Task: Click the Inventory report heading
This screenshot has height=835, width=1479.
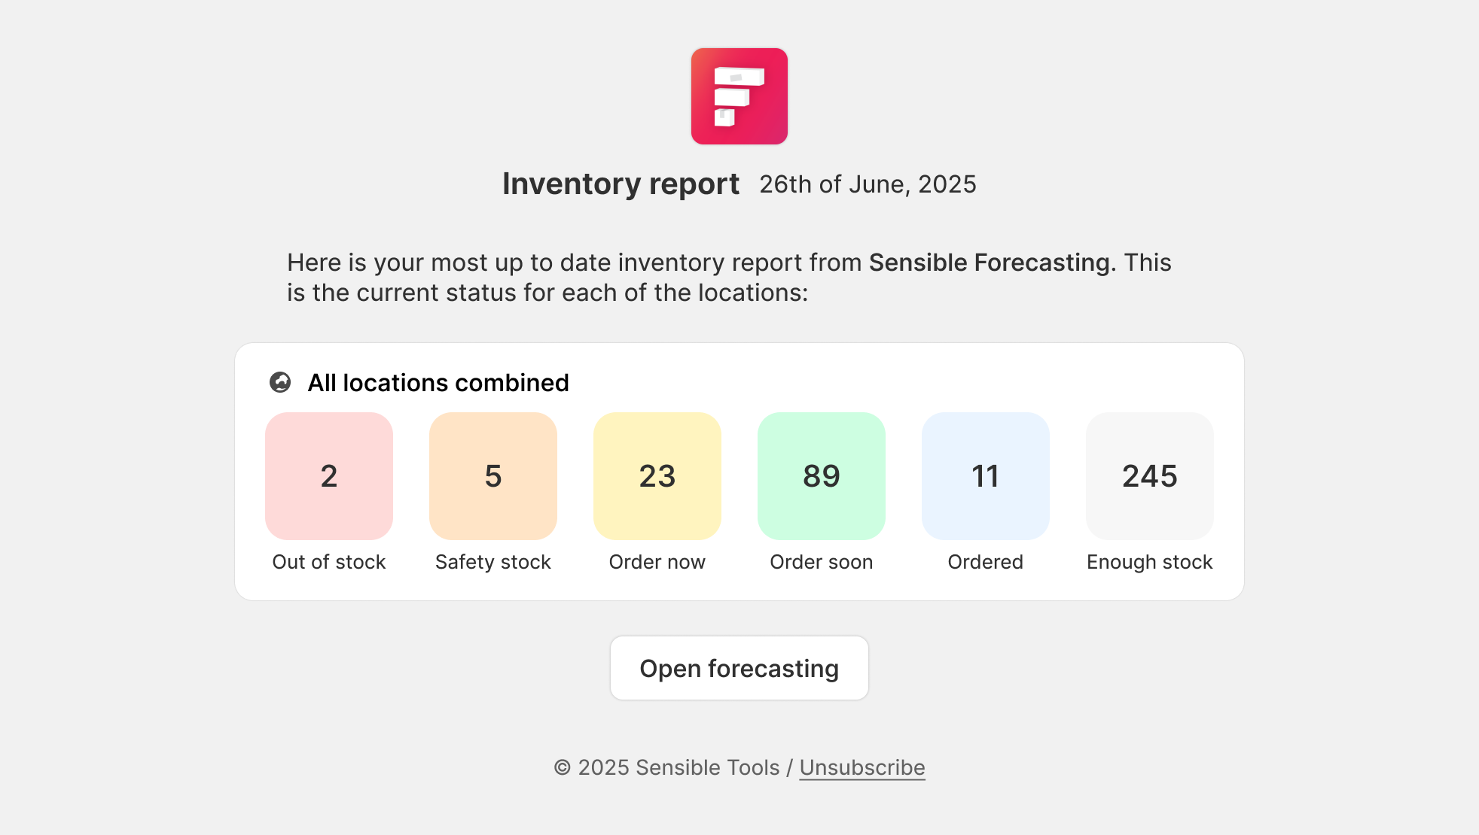Action: [621, 184]
